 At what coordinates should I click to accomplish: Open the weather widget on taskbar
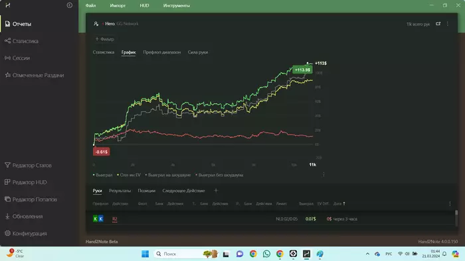[15, 253]
